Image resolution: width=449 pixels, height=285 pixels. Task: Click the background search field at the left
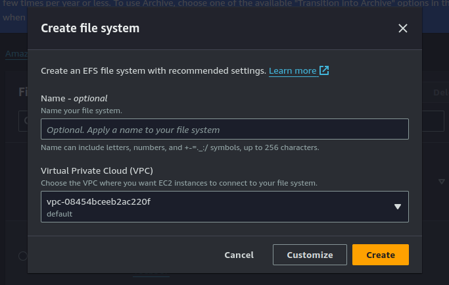coord(22,120)
